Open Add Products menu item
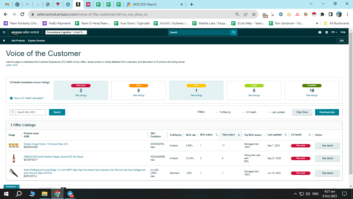This screenshot has width=353, height=199. point(18,41)
